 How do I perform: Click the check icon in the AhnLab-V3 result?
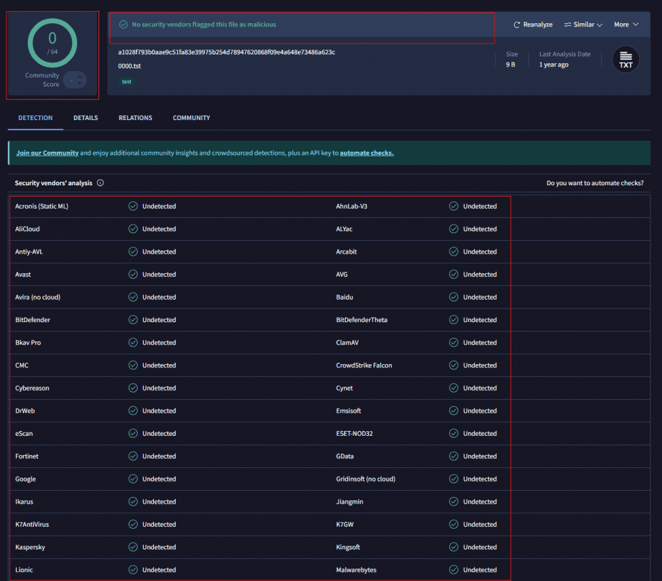454,206
